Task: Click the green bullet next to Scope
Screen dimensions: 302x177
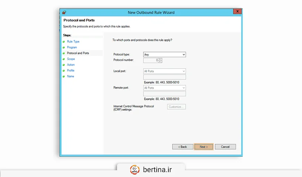Action: (x=64, y=59)
